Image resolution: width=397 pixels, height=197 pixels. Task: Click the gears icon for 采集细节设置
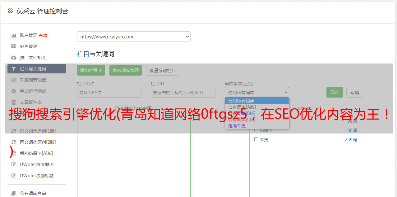tap(14, 80)
